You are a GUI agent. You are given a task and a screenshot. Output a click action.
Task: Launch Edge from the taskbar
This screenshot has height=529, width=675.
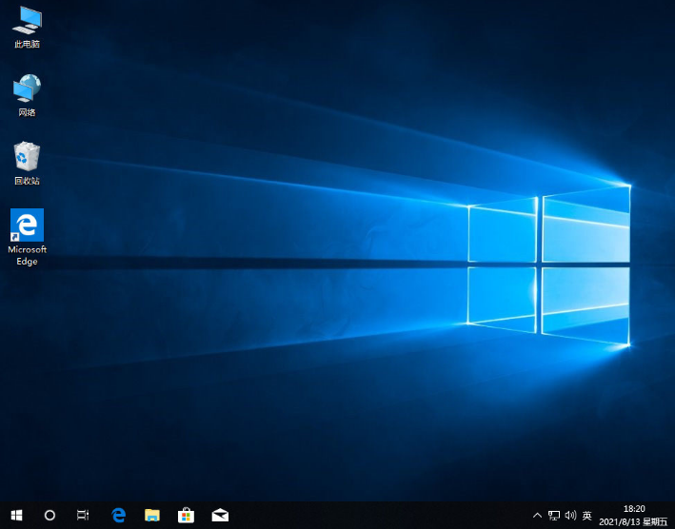pos(119,515)
